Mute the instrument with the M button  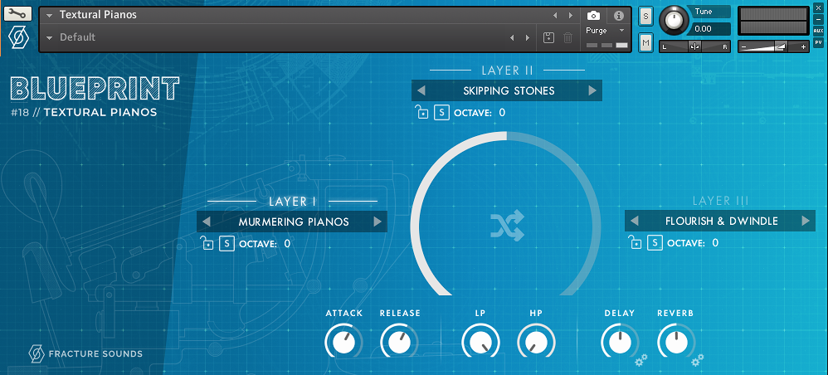pyautogui.click(x=645, y=42)
